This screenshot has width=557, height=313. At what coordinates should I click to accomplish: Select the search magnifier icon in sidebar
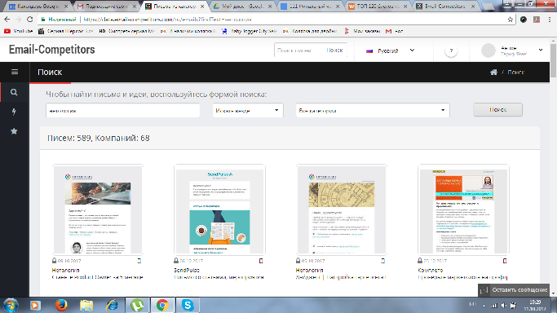tap(14, 92)
